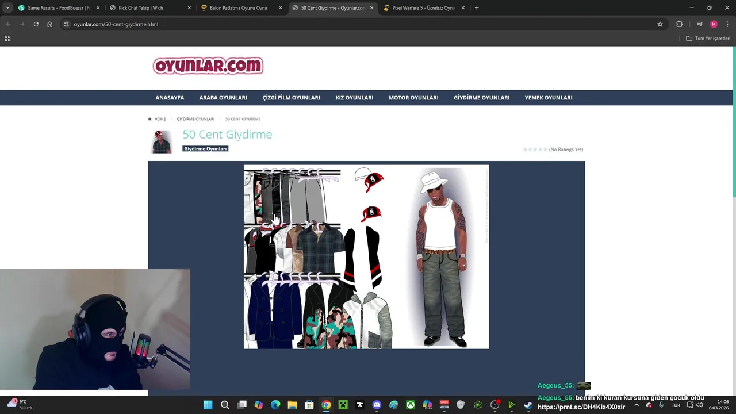View site information icon in address bar

66,24
